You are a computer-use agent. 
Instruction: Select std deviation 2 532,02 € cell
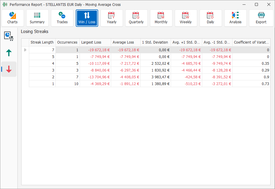pos(156,63)
